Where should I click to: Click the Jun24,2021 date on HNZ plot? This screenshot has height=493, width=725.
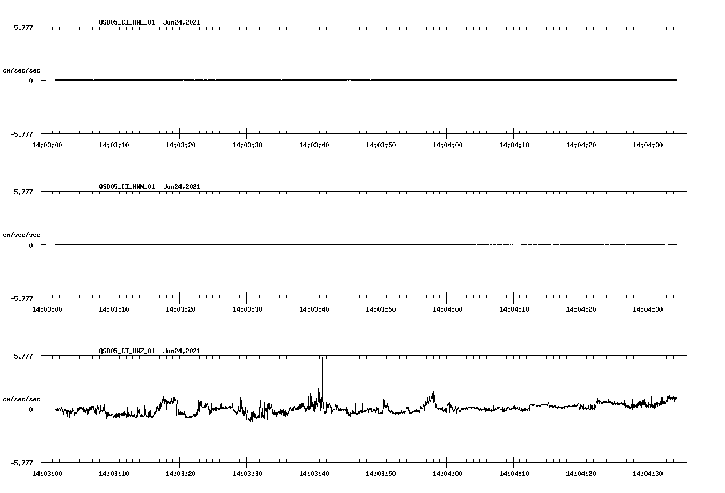[182, 351]
